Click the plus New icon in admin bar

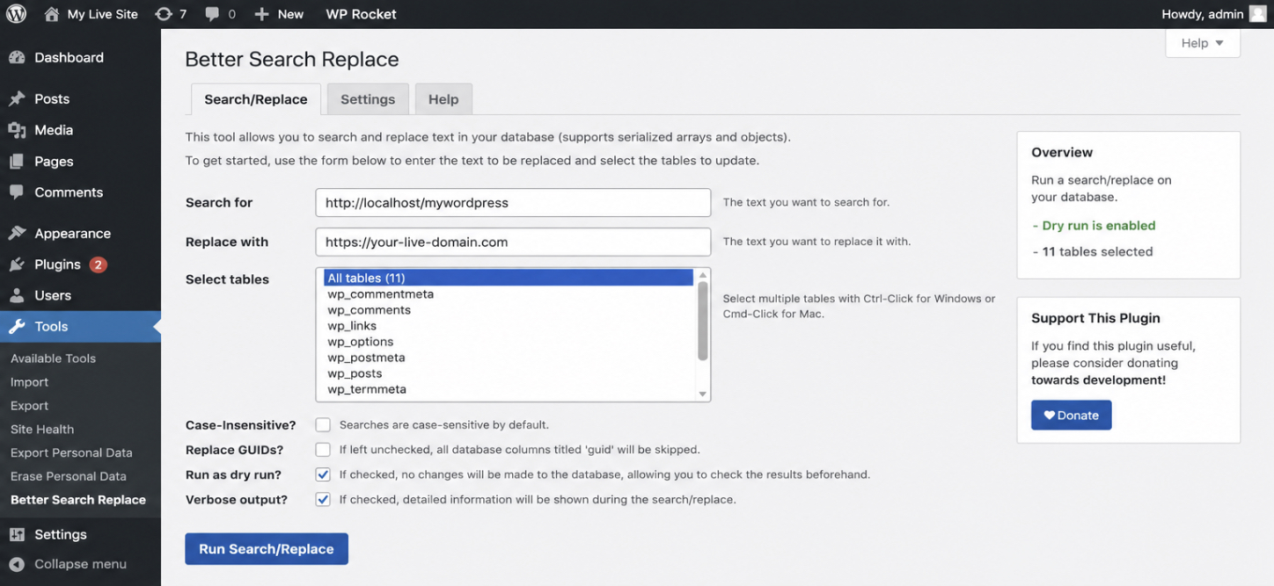[x=261, y=14]
